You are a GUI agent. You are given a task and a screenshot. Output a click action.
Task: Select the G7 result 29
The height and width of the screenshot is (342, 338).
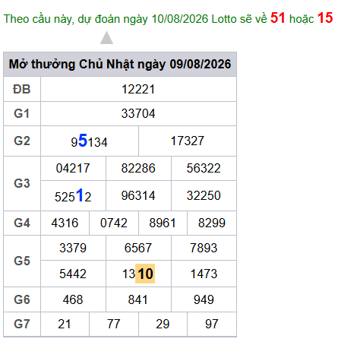tap(163, 324)
